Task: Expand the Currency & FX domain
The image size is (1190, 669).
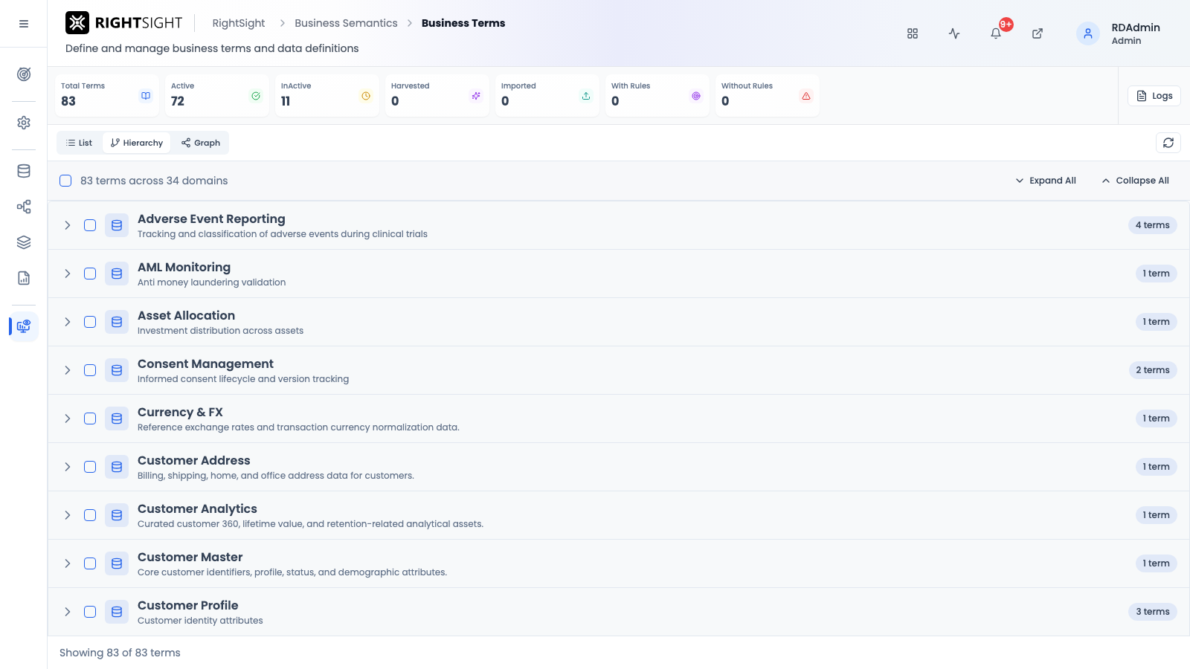Action: 68,418
